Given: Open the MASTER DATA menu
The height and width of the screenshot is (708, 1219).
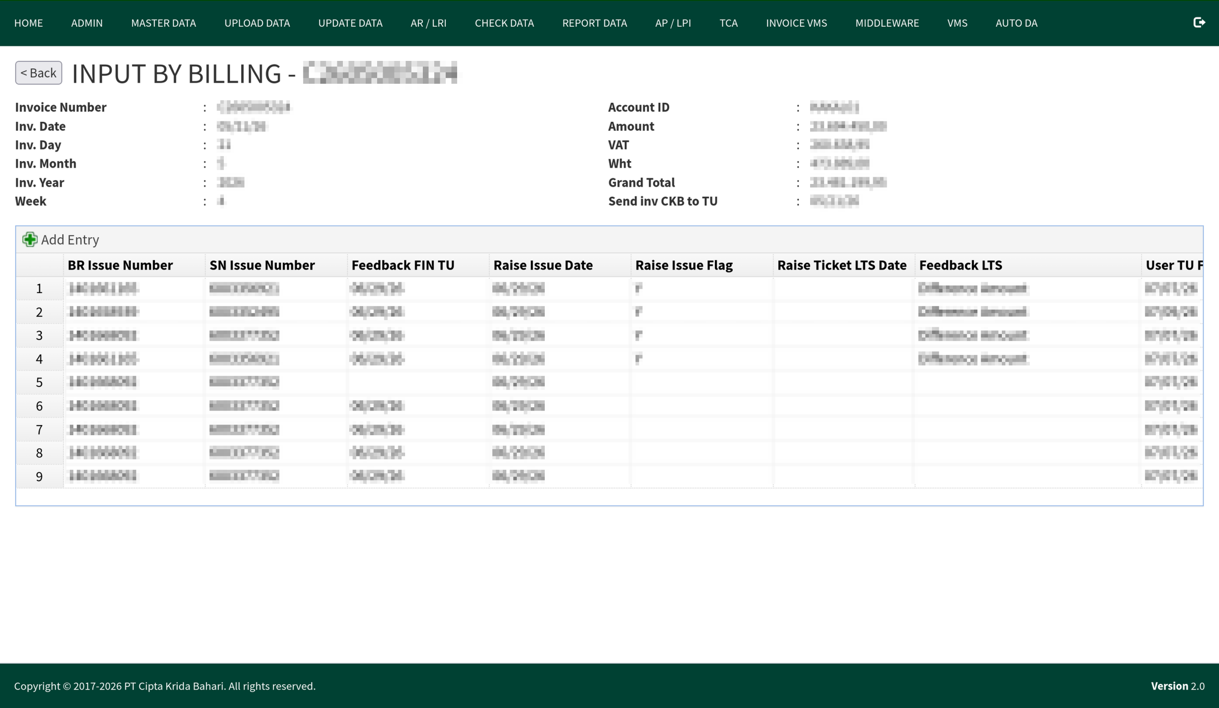Looking at the screenshot, I should 163,23.
